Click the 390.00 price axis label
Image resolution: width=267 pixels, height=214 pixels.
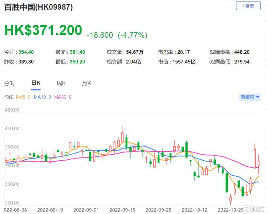click(12, 147)
